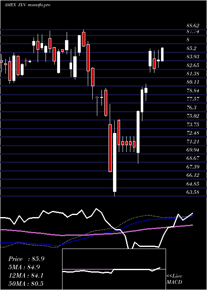Click the 77.57 price axis label
This screenshot has height=290, width=207.
click(x=193, y=99)
